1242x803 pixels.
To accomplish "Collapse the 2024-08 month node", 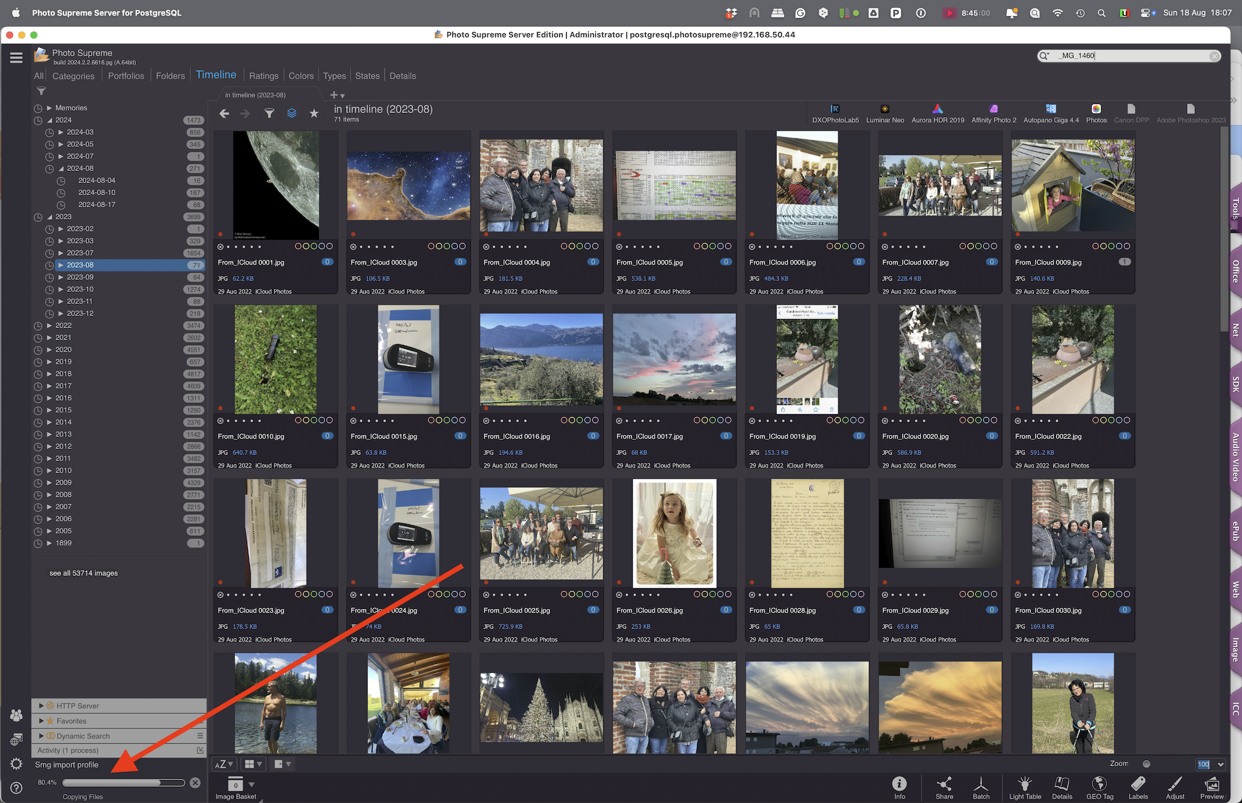I will [x=61, y=169].
